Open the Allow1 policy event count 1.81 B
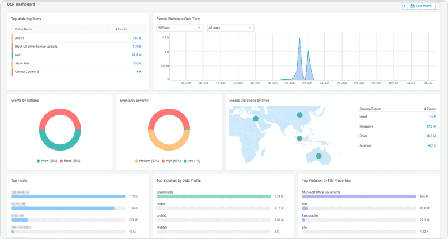This screenshot has height=239, width=448. tap(137, 38)
